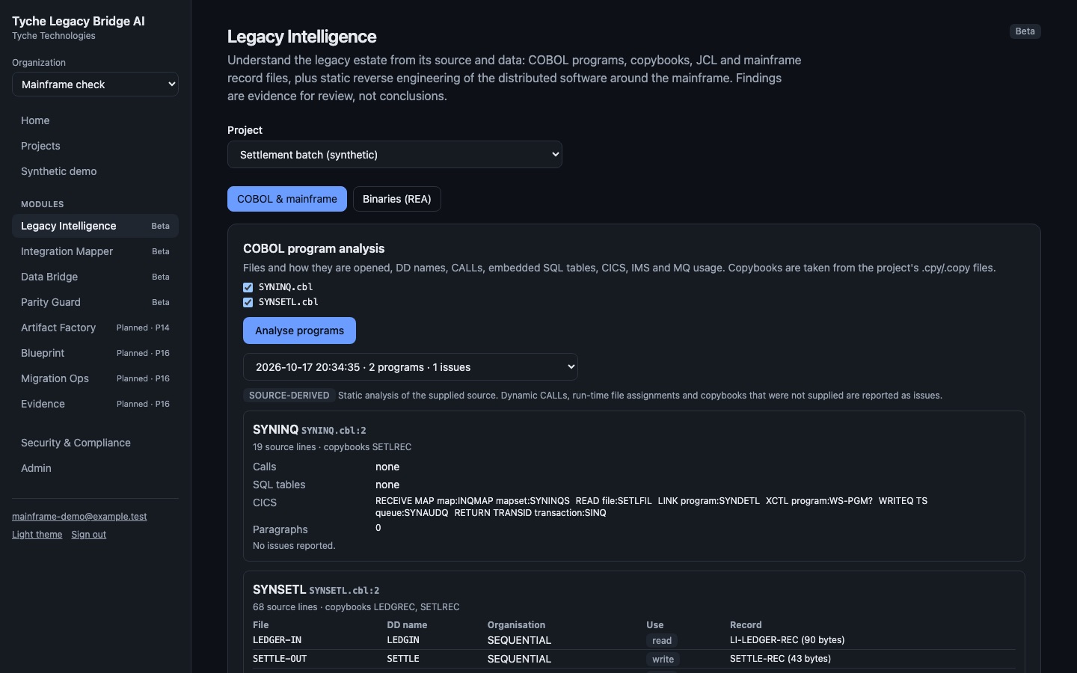
Task: Open the Integration Mapper module
Action: 95,251
